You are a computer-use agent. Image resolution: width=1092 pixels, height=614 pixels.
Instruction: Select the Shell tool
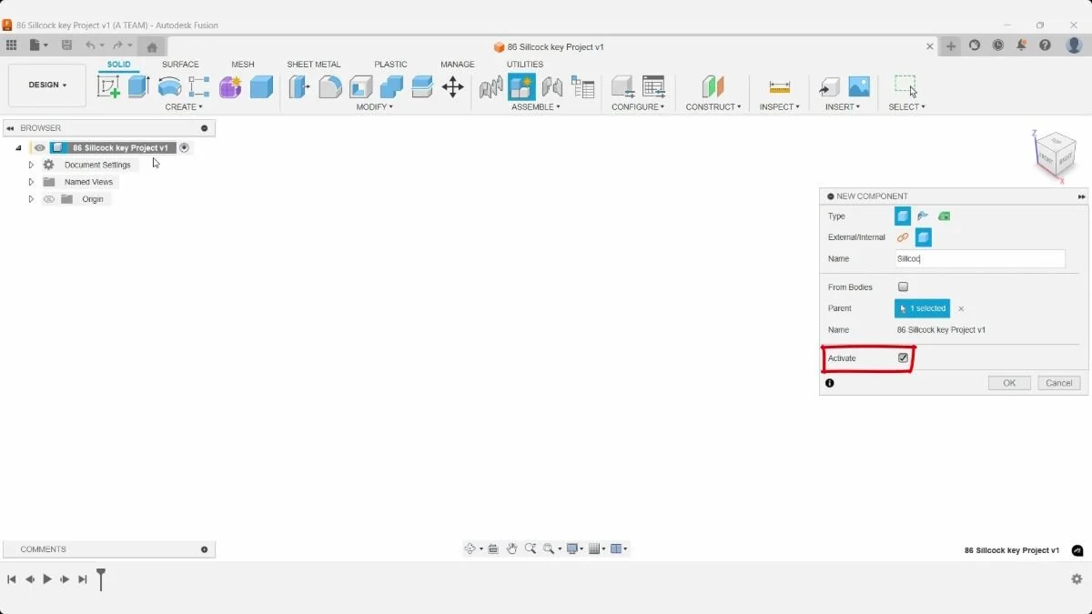tap(361, 86)
